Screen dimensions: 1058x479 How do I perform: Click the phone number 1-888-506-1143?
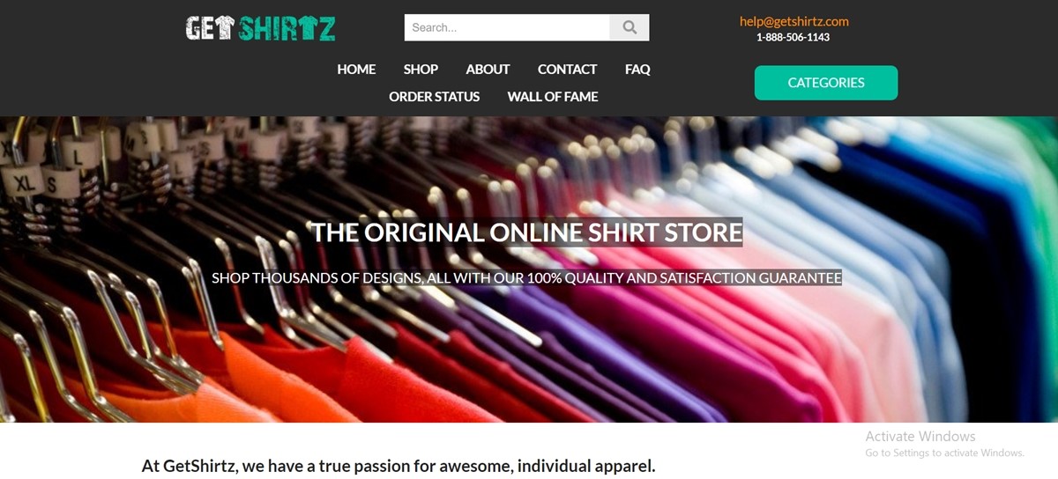pos(793,37)
